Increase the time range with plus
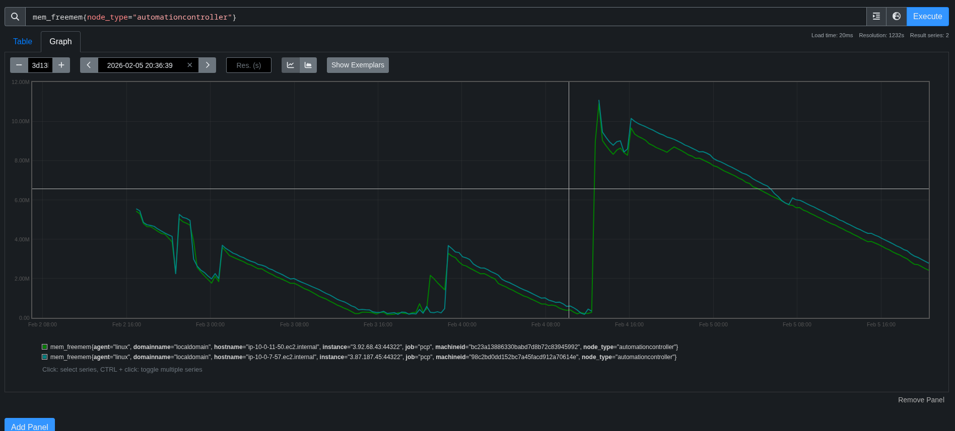The width and height of the screenshot is (955, 431). click(x=61, y=65)
